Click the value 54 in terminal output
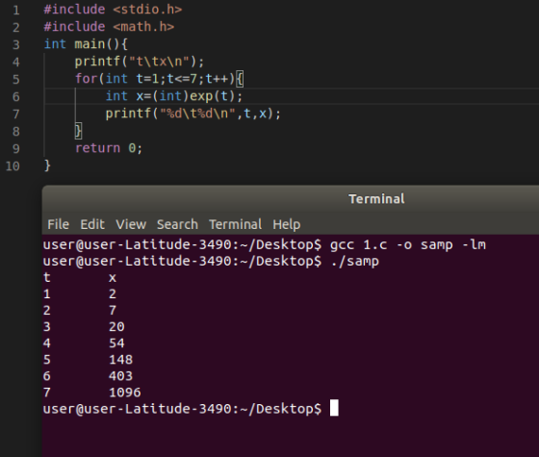Image resolution: width=539 pixels, height=457 pixels. tap(116, 343)
